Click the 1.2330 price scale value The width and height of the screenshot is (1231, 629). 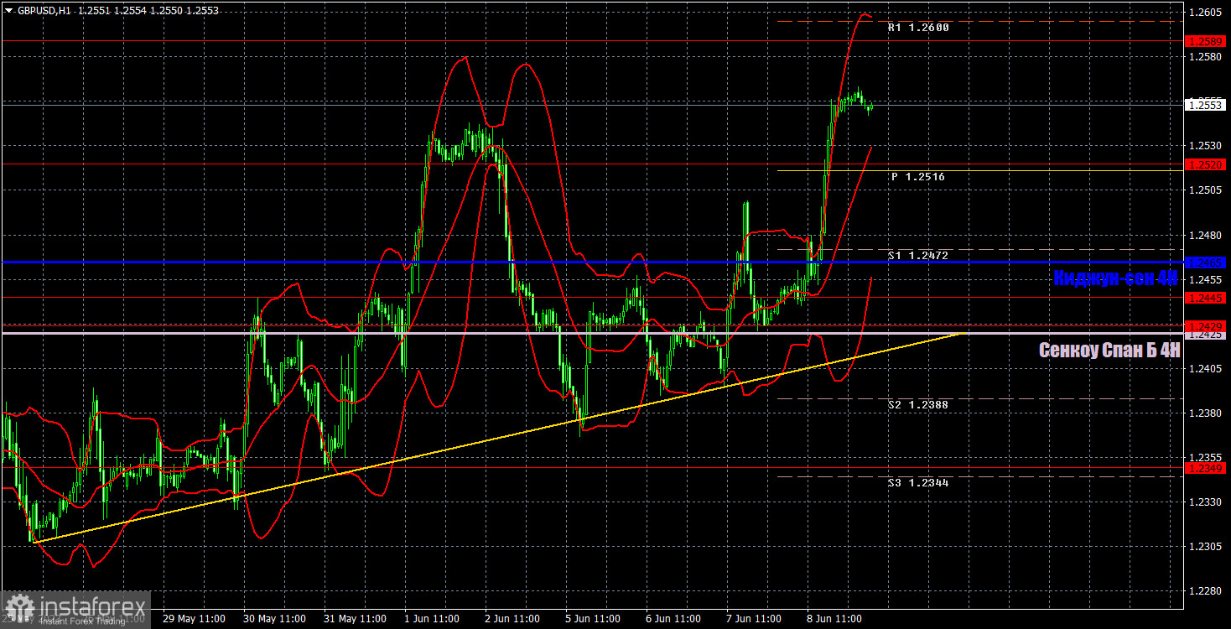click(x=1207, y=502)
